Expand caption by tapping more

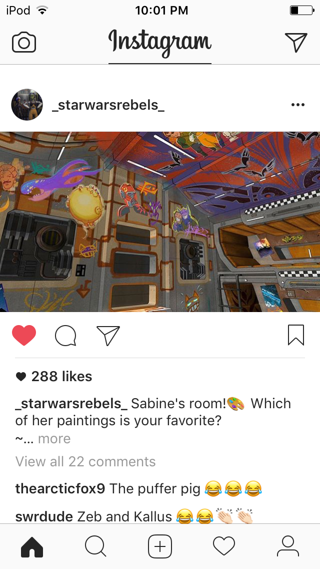54,438
